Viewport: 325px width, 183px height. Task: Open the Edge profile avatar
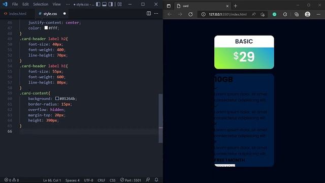pyautogui.click(x=308, y=14)
